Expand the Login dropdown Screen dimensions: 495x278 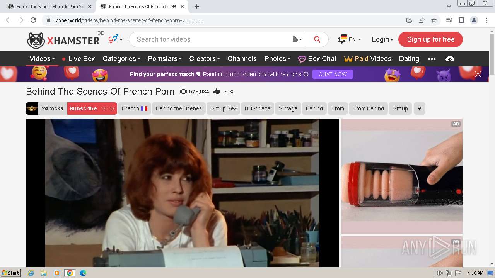coord(382,39)
